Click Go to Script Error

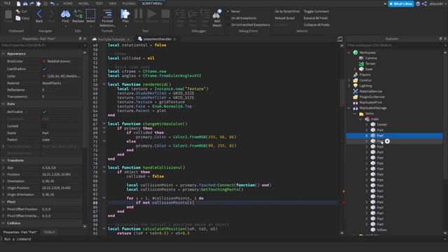(287, 11)
